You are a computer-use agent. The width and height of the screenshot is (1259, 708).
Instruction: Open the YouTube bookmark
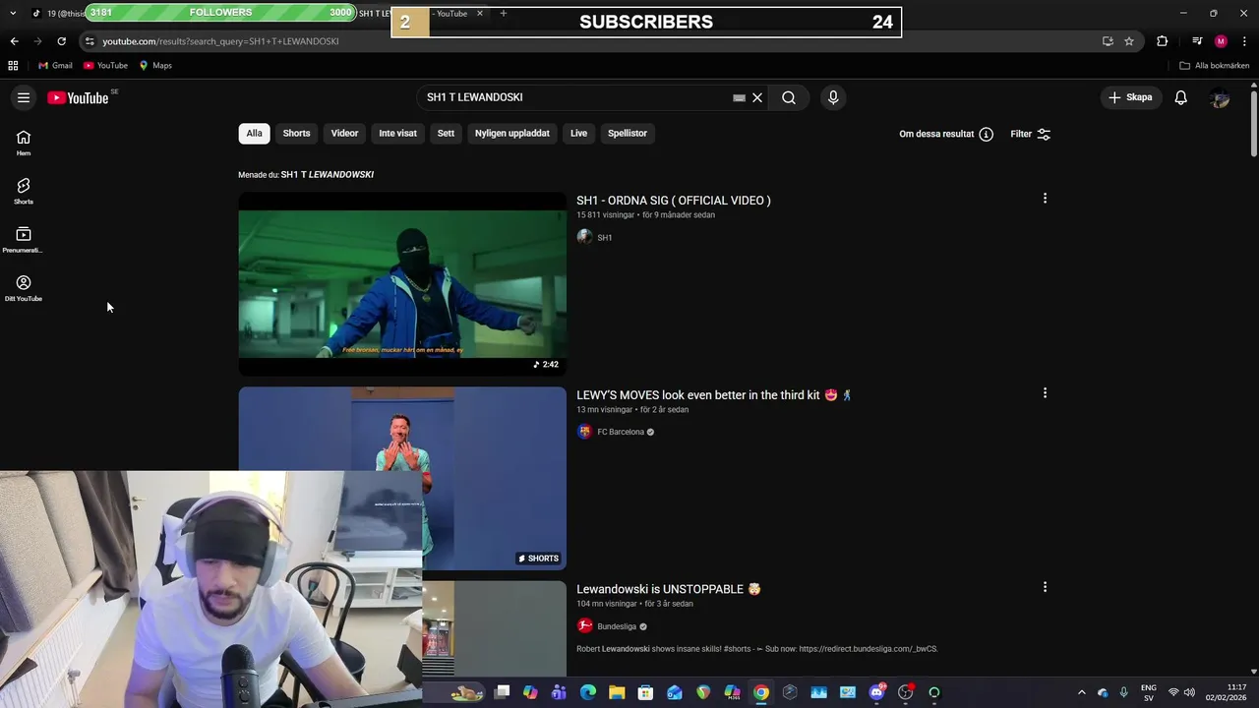coord(105,66)
